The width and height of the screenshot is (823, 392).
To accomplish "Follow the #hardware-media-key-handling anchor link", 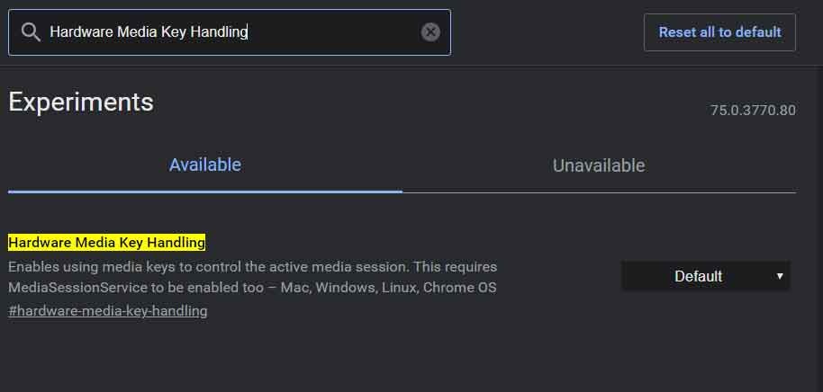I will [x=108, y=311].
